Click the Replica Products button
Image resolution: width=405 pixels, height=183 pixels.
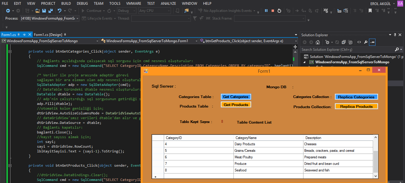tap(356, 106)
